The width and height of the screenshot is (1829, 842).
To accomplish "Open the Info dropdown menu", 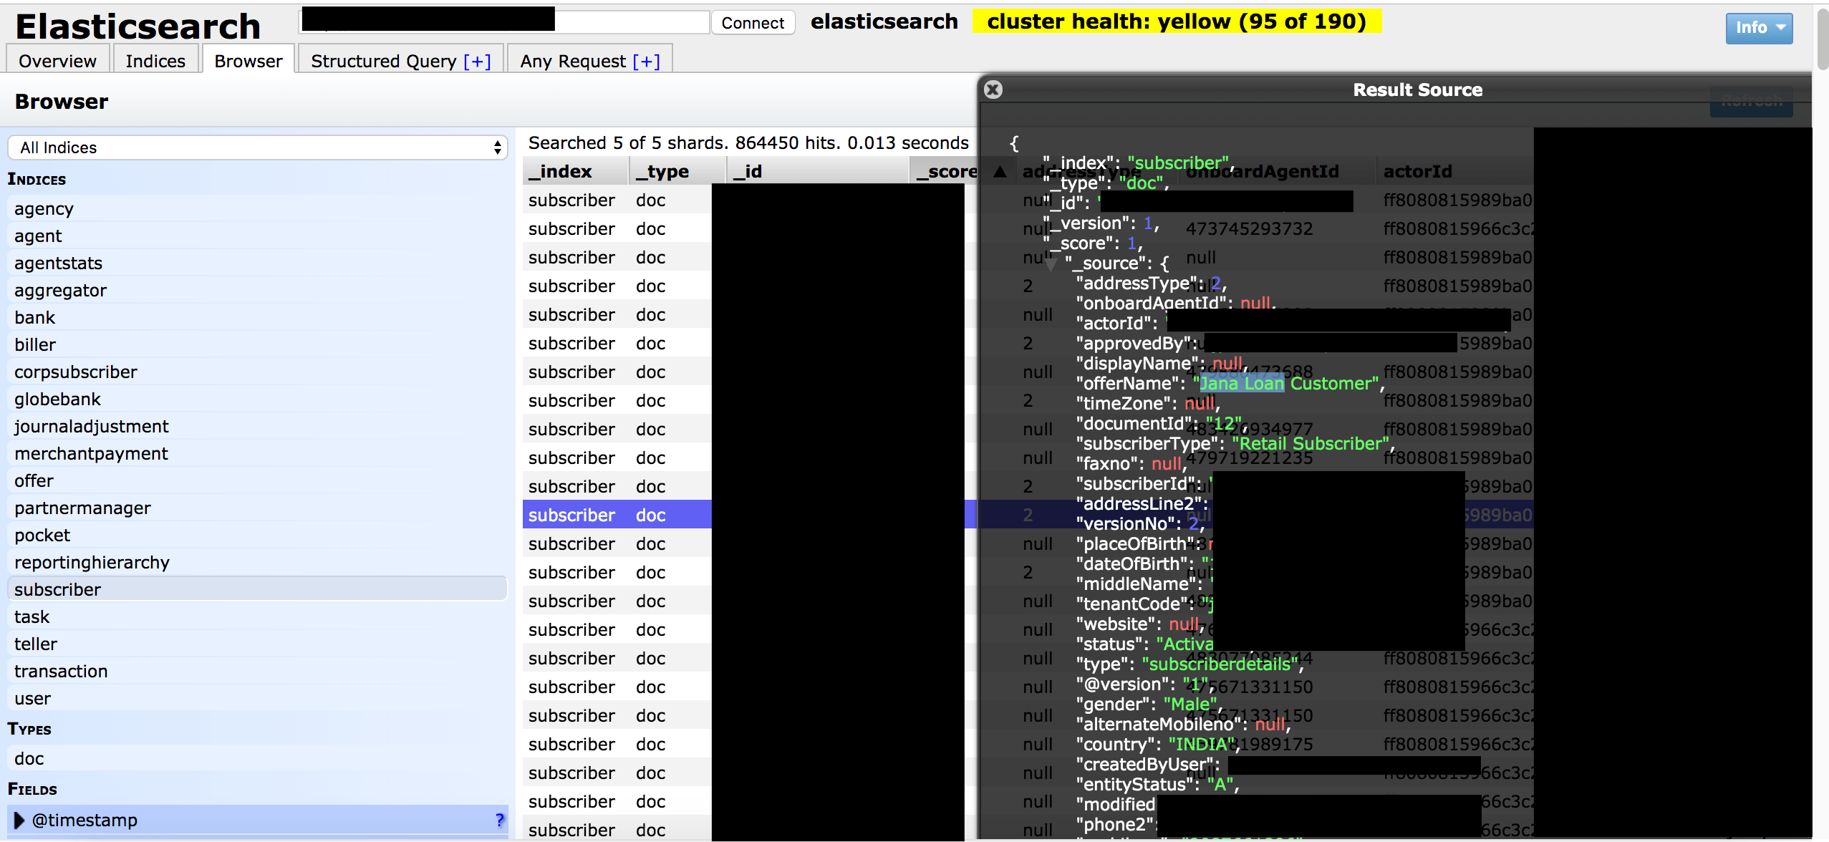I will (x=1759, y=28).
